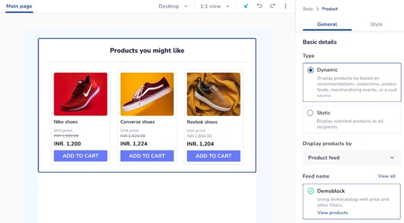The width and height of the screenshot is (404, 223).
Task: Click the Reebok shoes product image
Action: [214, 94]
